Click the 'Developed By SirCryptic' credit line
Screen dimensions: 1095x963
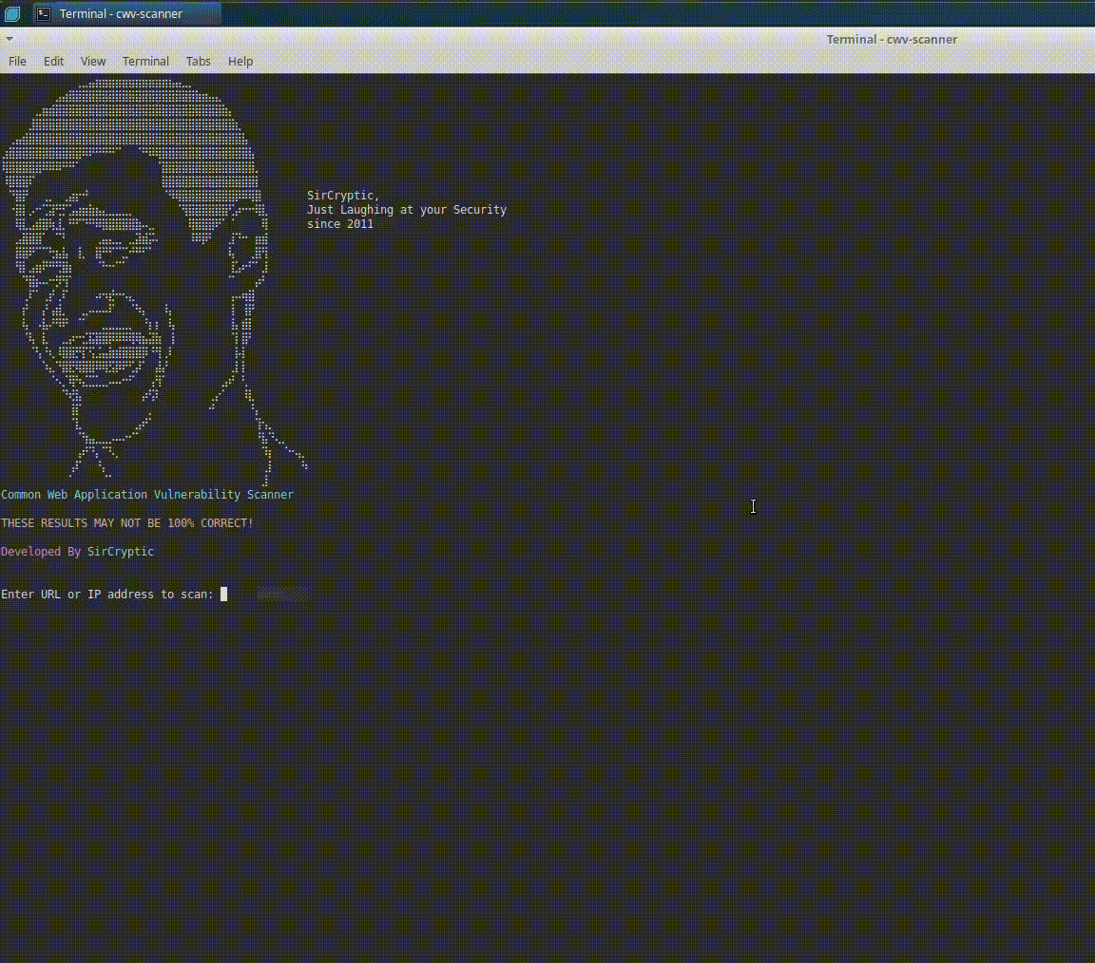77,552
